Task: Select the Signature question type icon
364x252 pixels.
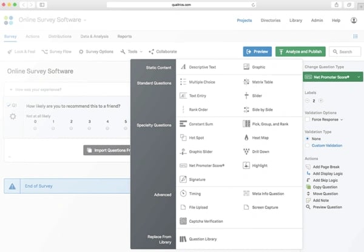Action: [183, 179]
